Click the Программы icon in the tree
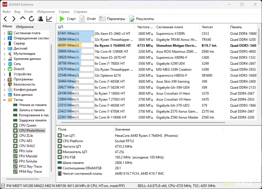 point(10,79)
